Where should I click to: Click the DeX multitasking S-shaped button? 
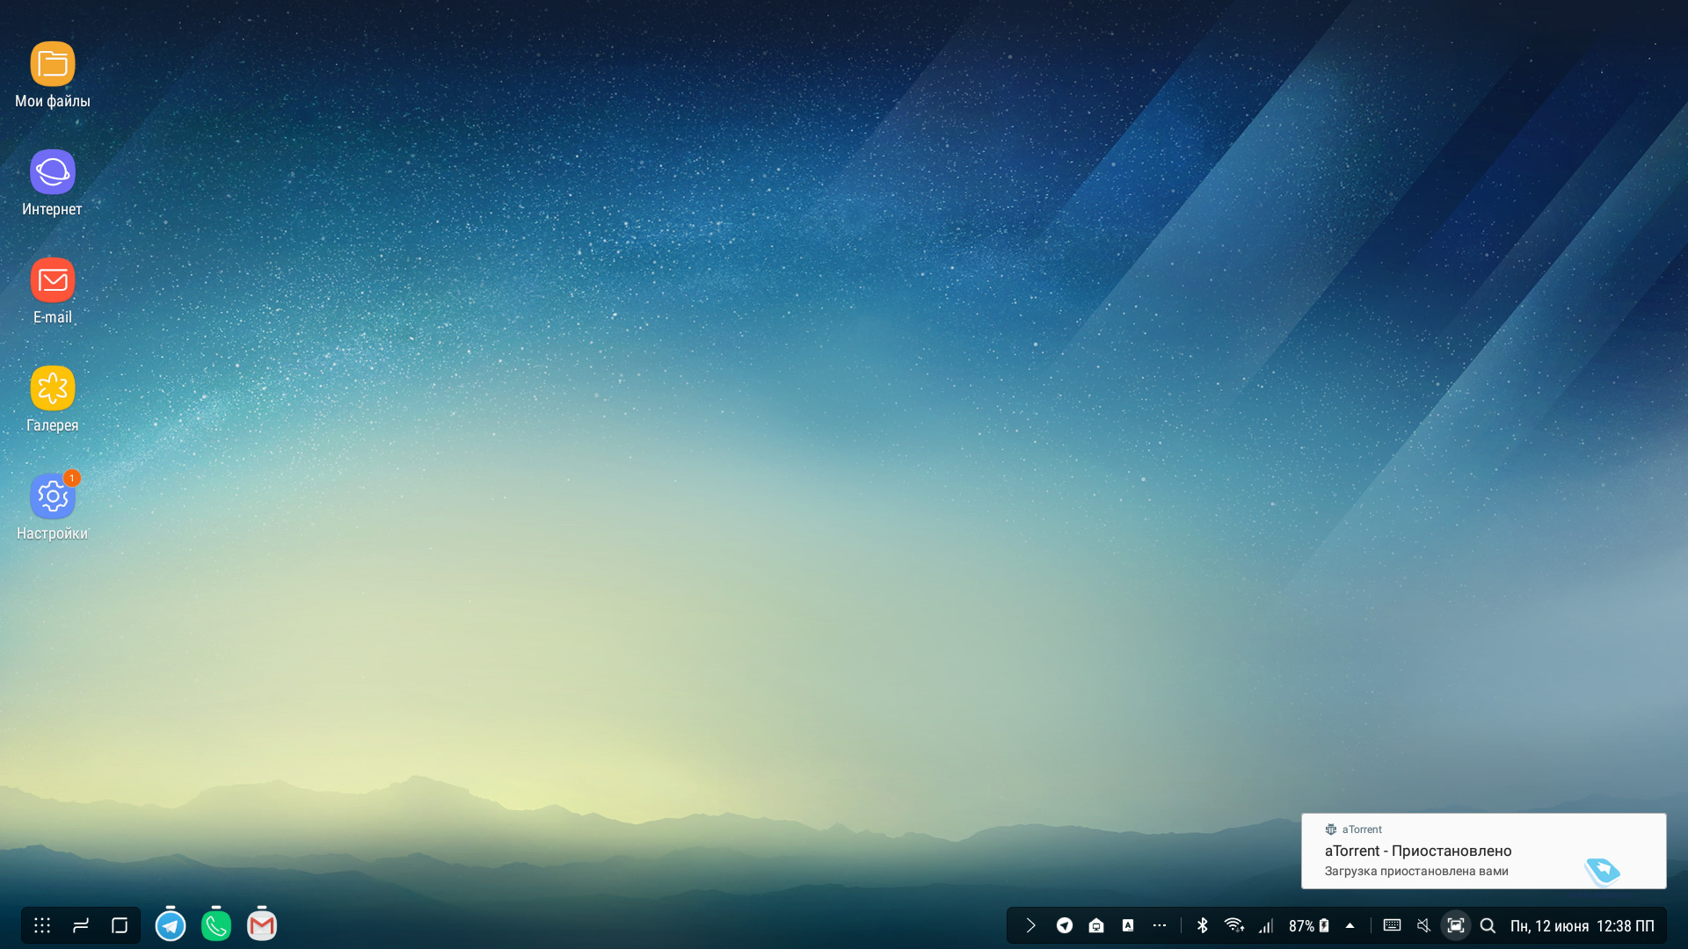click(81, 925)
